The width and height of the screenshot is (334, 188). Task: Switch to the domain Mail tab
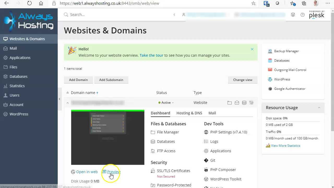tap(212, 113)
